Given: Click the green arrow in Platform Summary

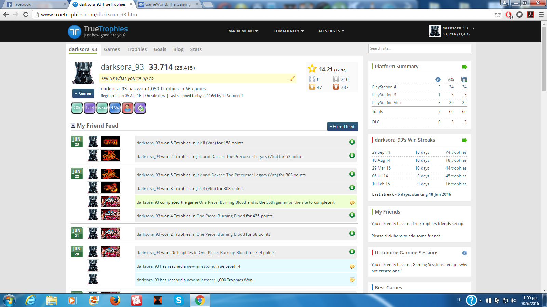Looking at the screenshot, I should 464,67.
